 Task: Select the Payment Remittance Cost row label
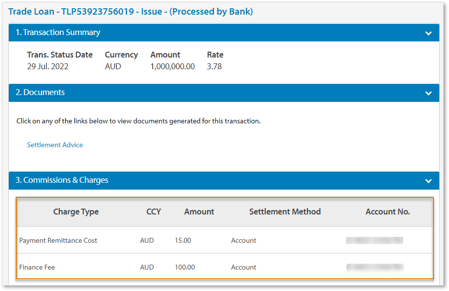(x=58, y=240)
